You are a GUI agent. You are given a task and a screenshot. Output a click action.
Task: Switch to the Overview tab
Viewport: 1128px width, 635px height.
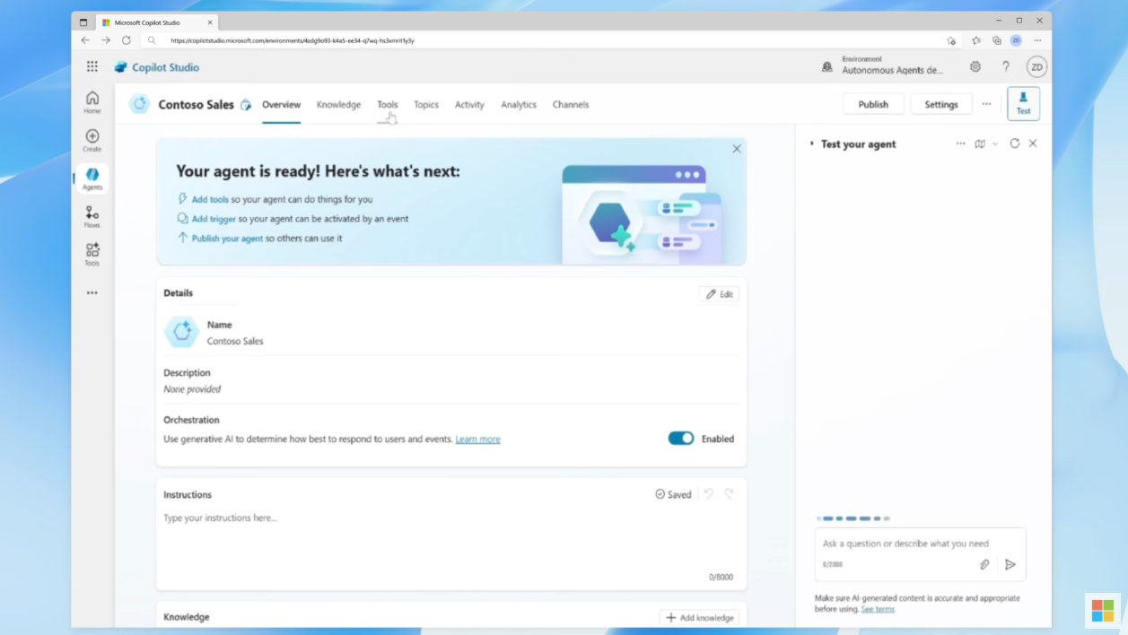pos(281,105)
